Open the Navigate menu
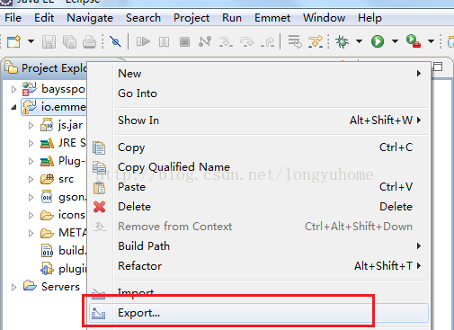This screenshot has height=330, width=454. coord(90,18)
